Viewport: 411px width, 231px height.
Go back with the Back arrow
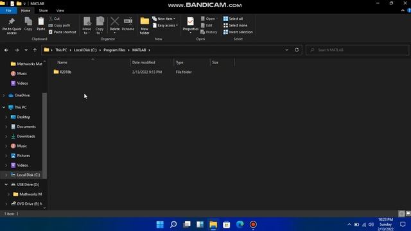[6, 50]
